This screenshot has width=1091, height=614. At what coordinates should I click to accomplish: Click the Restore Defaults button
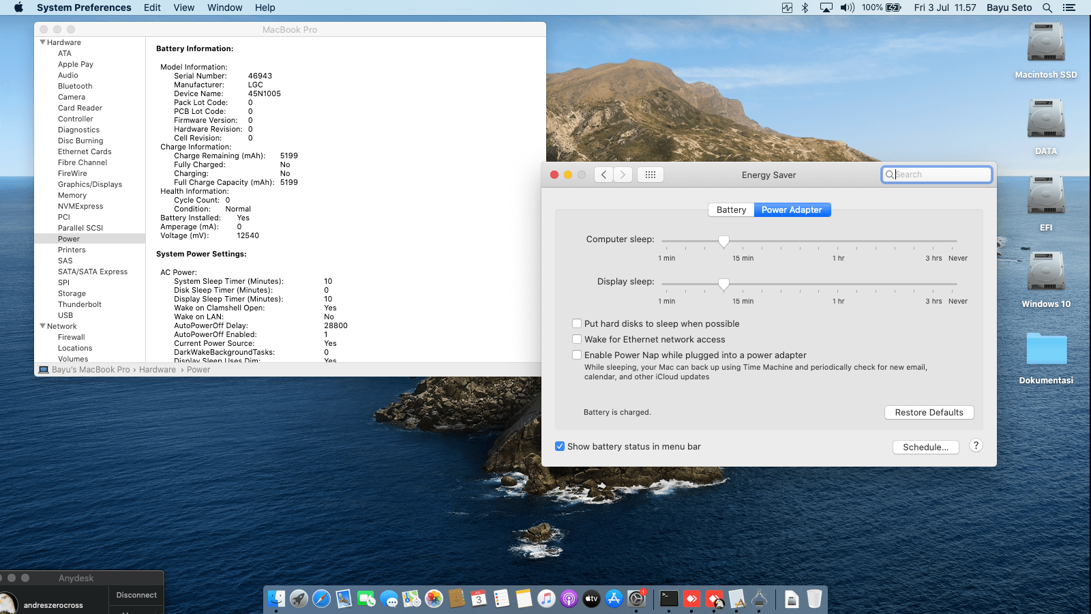point(929,413)
